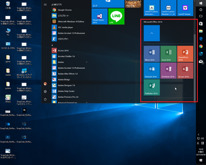Open the Minecraft tile
The height and width of the screenshot is (165, 206).
tap(133, 4)
